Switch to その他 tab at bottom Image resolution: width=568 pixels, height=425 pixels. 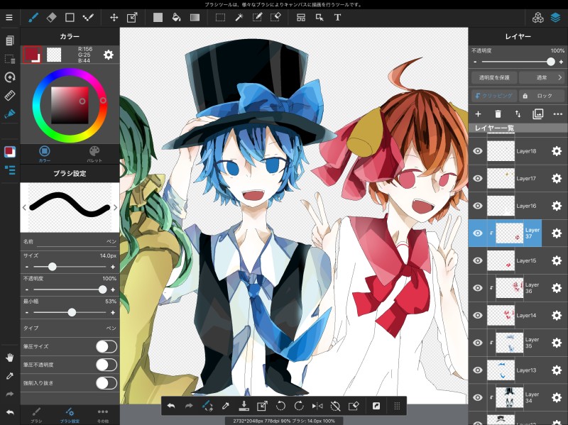(103, 416)
